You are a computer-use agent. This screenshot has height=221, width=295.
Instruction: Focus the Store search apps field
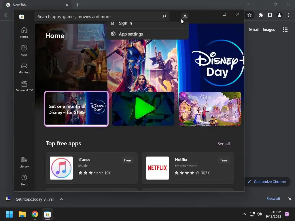(x=102, y=16)
